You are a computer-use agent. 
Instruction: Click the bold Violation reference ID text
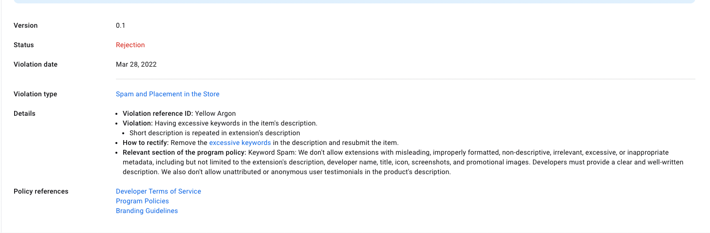pos(157,113)
